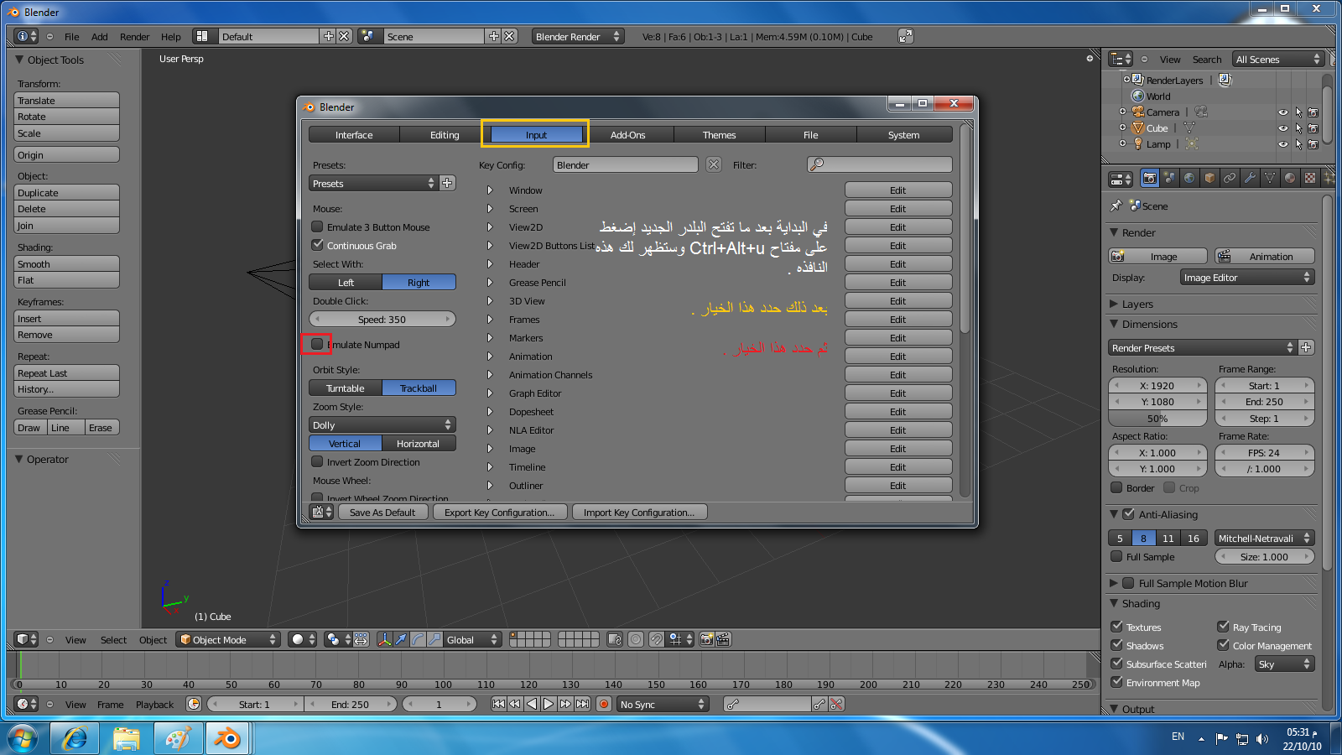This screenshot has height=755, width=1342.
Task: Click Import Key Configuration button
Action: coord(640,512)
